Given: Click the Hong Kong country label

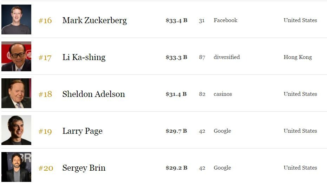Looking at the screenshot, I should 297,57.
